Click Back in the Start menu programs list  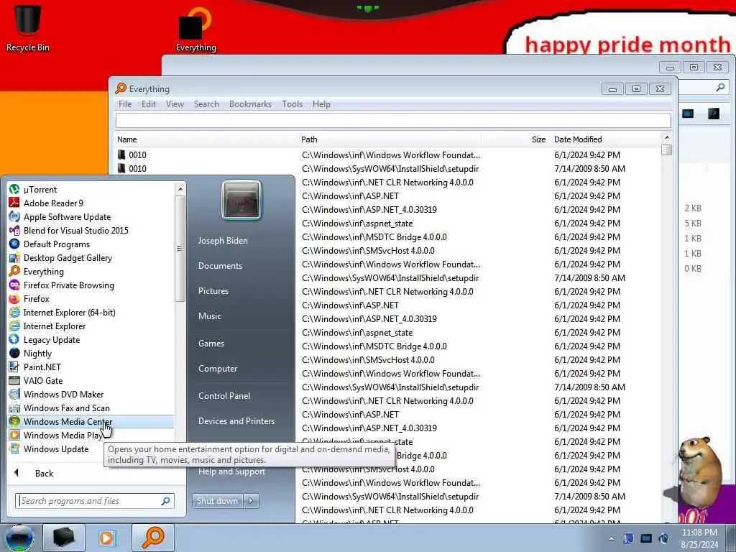click(x=44, y=473)
